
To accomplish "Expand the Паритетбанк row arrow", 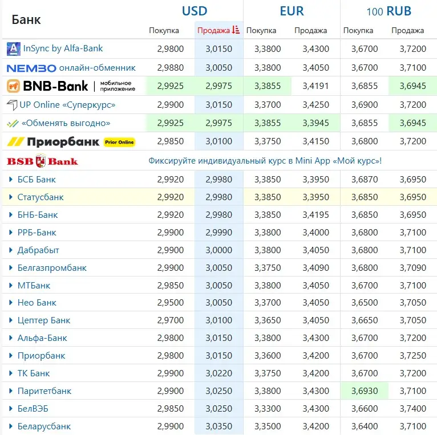I will point(11,391).
